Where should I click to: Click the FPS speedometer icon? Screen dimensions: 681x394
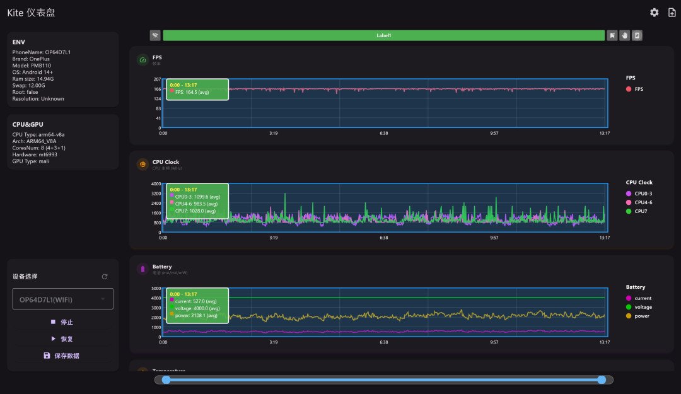143,60
